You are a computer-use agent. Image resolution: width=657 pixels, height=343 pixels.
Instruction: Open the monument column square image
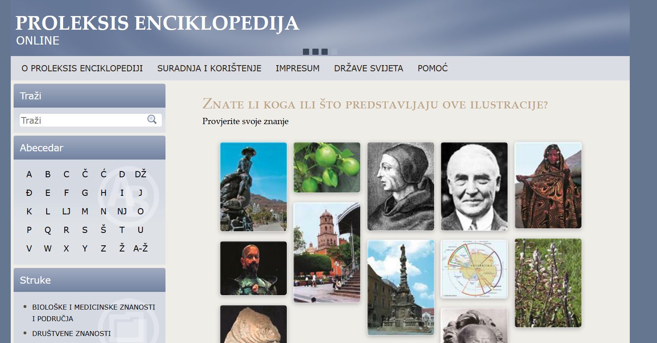(401, 287)
